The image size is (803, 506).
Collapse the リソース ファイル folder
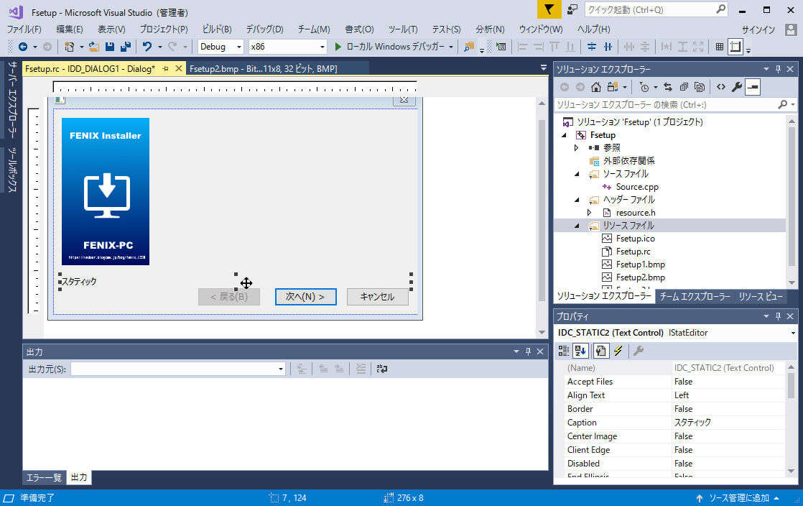click(577, 226)
